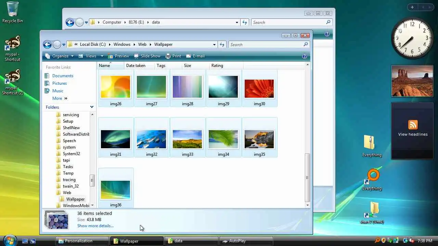Click Refresh button in the data window

(245, 22)
